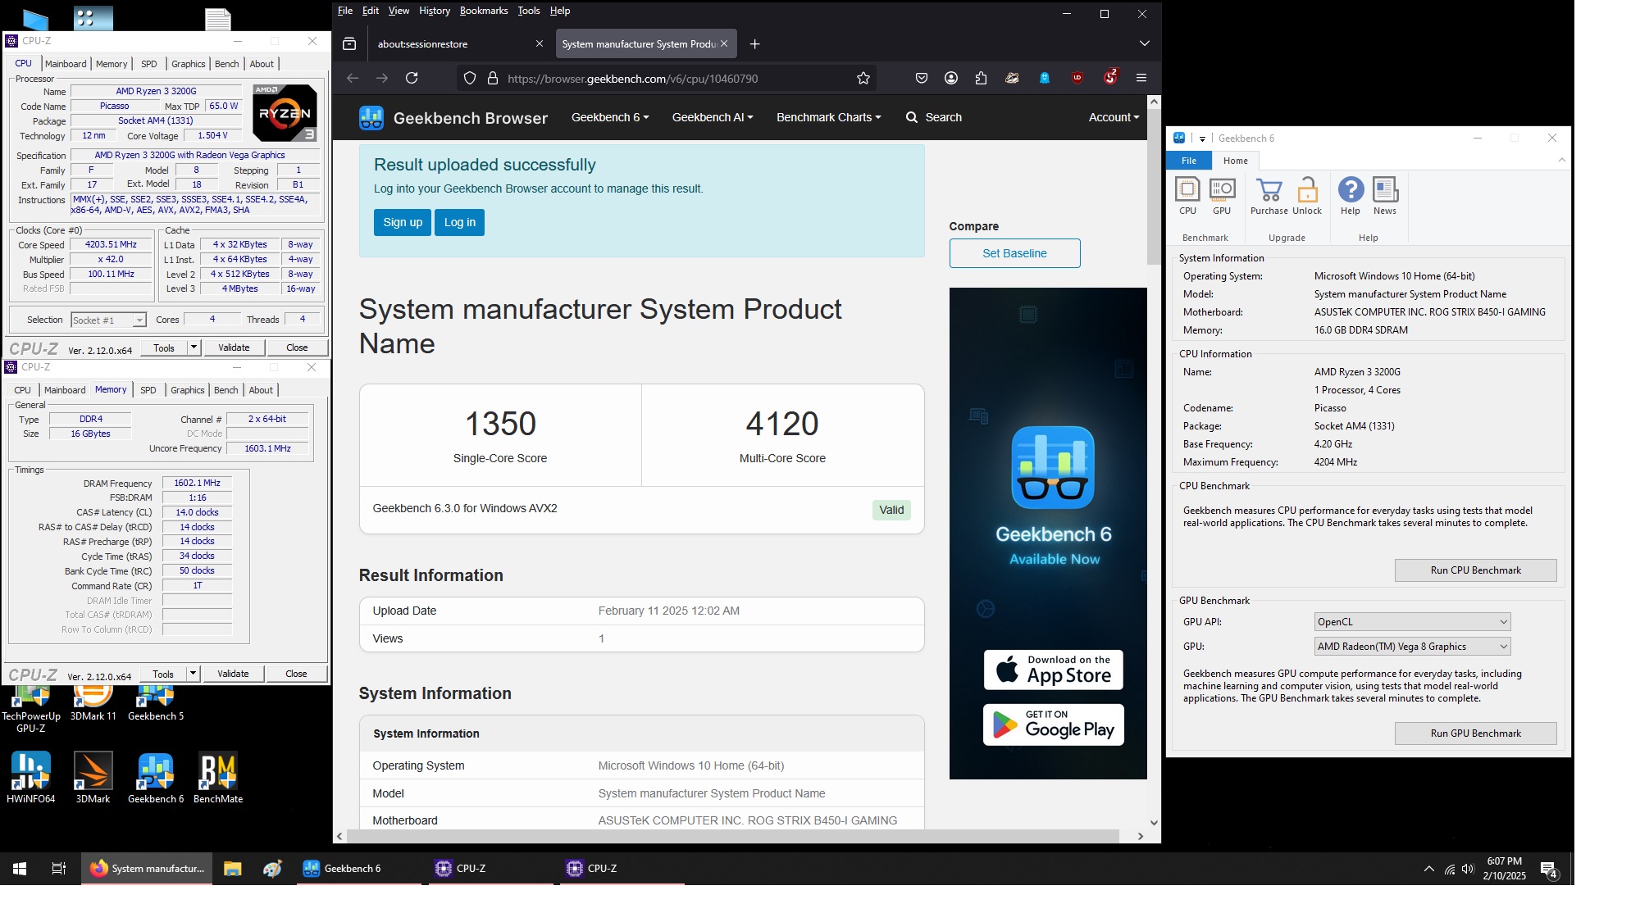Collapse the Geekbench 6 ribbon chevron

[1561, 160]
